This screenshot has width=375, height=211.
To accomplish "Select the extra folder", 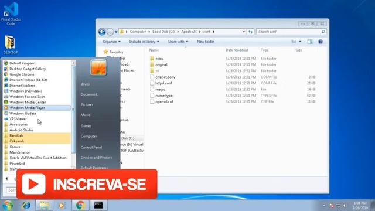I will [159, 59].
